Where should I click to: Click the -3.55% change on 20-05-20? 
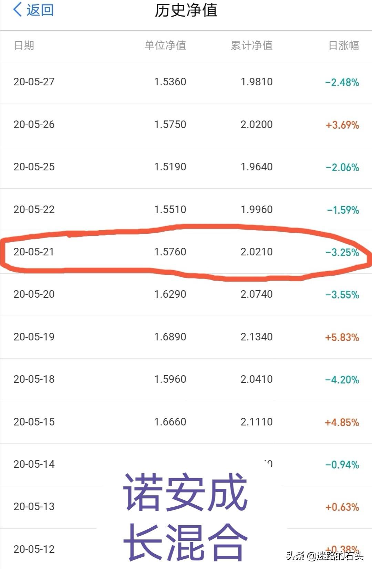[342, 295]
